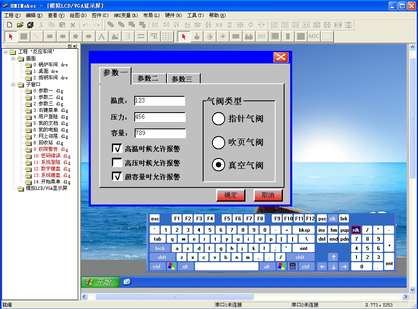The height and width of the screenshot is (309, 418).
Task: Select the table grid tool
Action: [167, 37]
